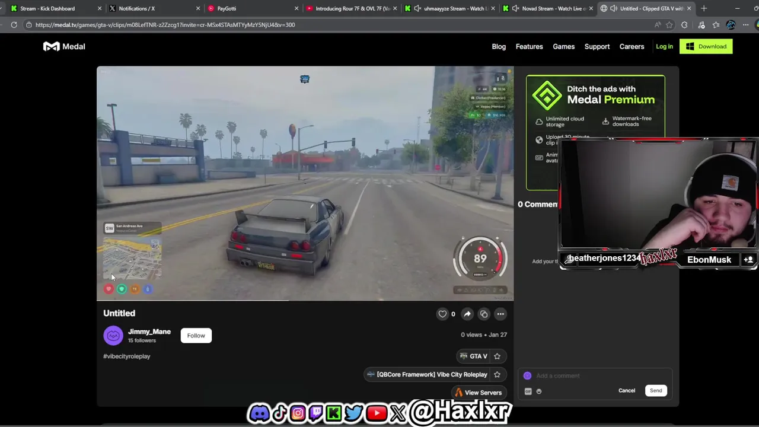Add page to favorites with star
Viewport: 759px width, 427px height.
[x=669, y=25]
